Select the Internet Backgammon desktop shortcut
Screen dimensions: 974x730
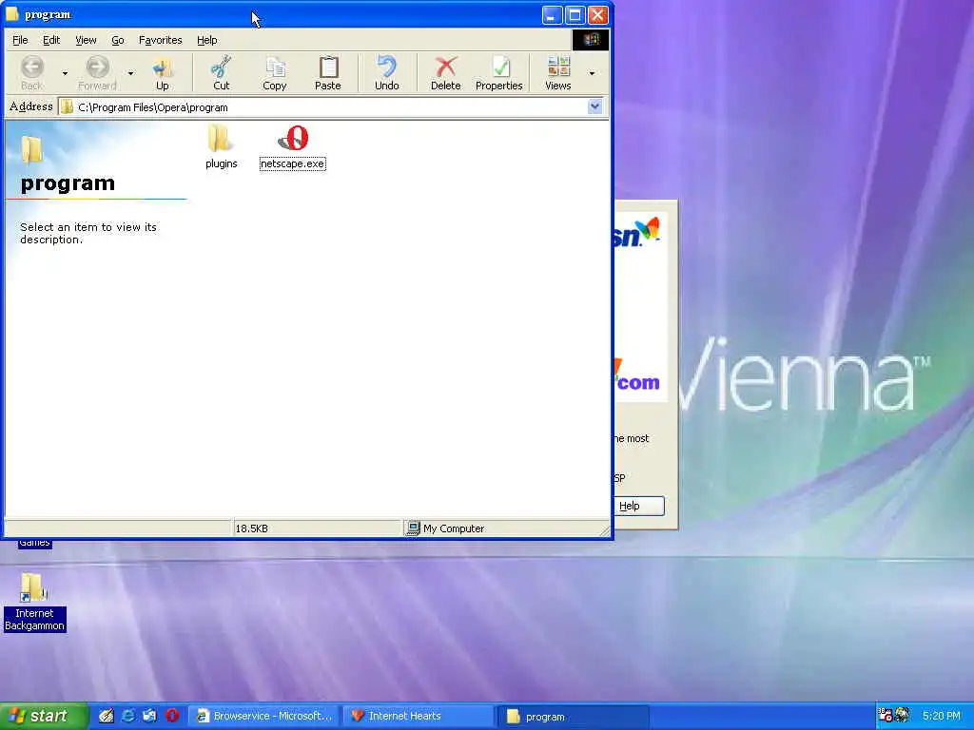tap(34, 602)
